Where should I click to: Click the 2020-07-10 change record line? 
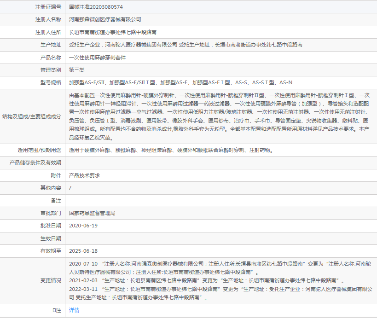tap(220, 268)
